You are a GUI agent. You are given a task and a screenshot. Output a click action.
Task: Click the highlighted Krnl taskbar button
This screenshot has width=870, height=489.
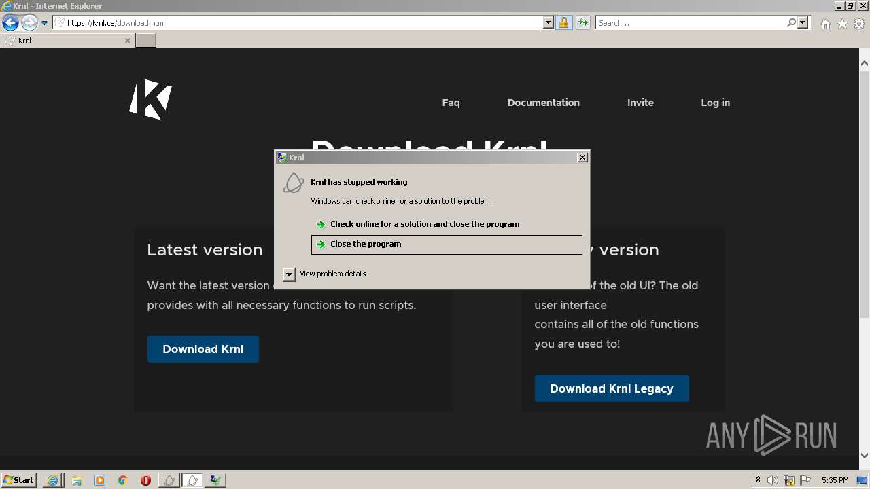[x=192, y=480]
